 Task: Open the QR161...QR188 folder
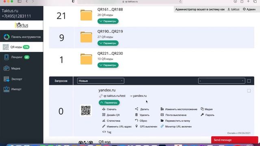[86, 15]
